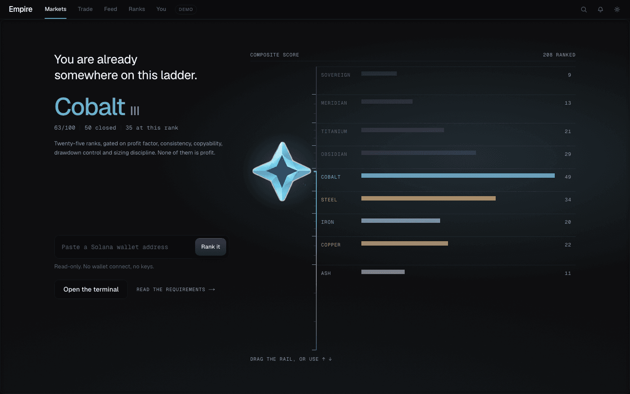
Task: Click the Iron score bar
Action: [x=401, y=221]
